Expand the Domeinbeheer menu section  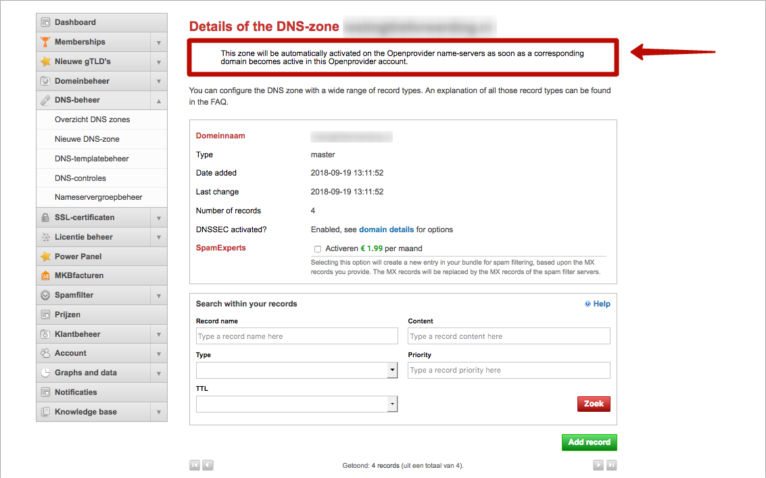tap(159, 81)
